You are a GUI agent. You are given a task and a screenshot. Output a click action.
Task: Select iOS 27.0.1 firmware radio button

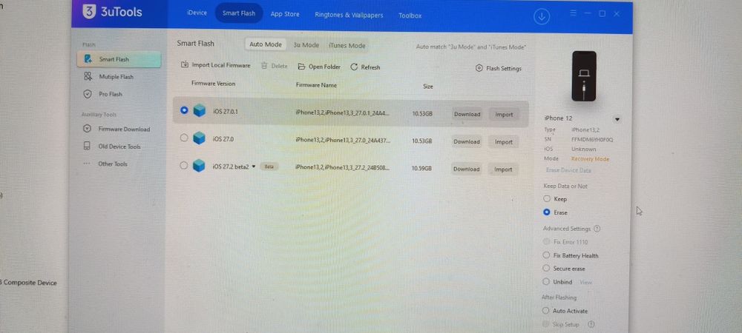tap(185, 110)
